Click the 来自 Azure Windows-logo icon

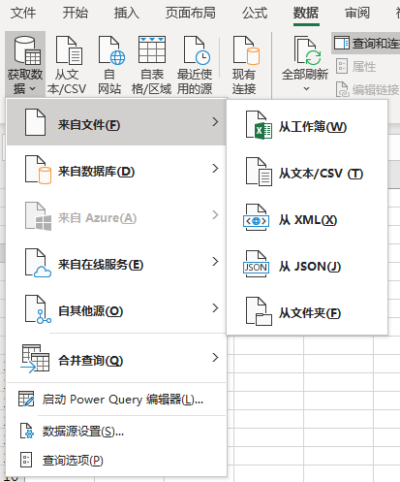pos(38,216)
